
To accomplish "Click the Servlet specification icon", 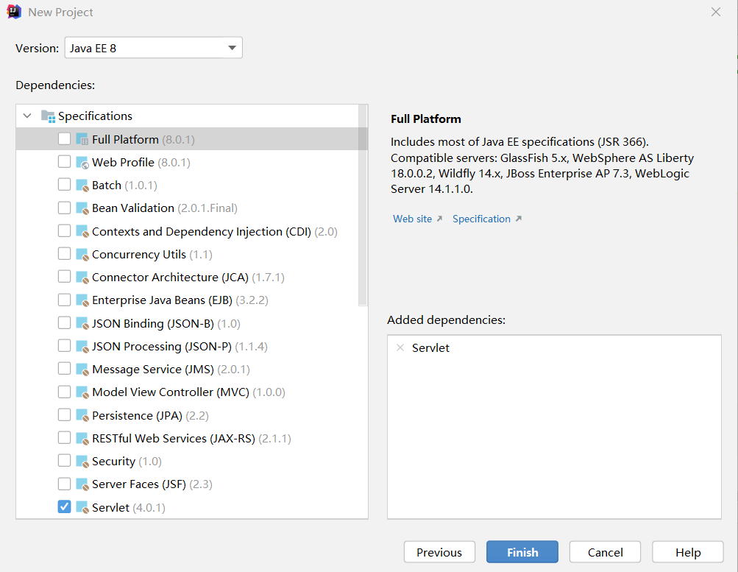I will click(82, 507).
